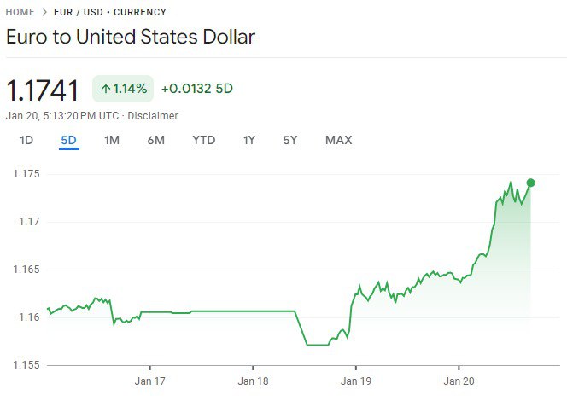Viewport: 567px width, 401px height.
Task: Click the Jan 19 date marker on axis
Action: 355,381
